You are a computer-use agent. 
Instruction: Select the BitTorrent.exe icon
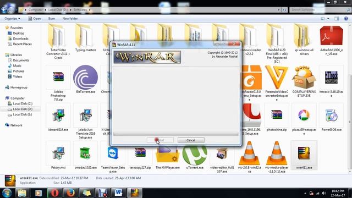click(x=85, y=78)
